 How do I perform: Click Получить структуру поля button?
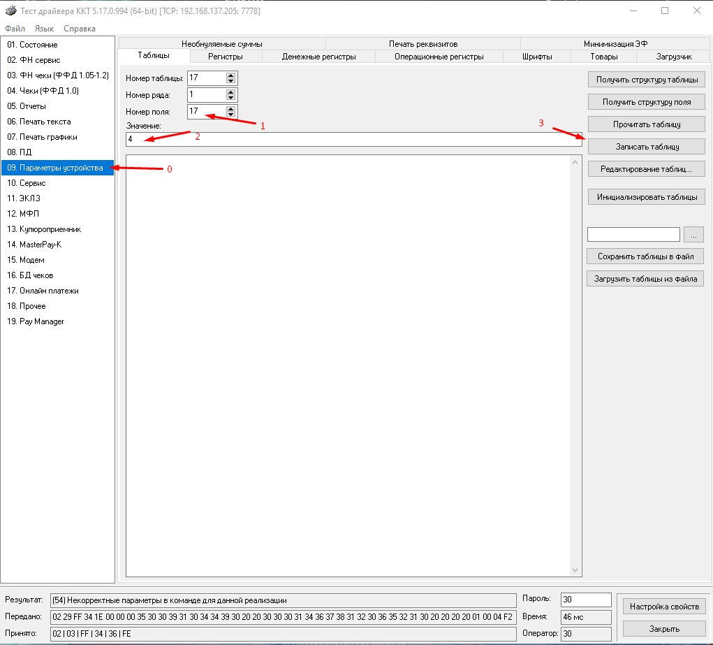pyautogui.click(x=647, y=102)
